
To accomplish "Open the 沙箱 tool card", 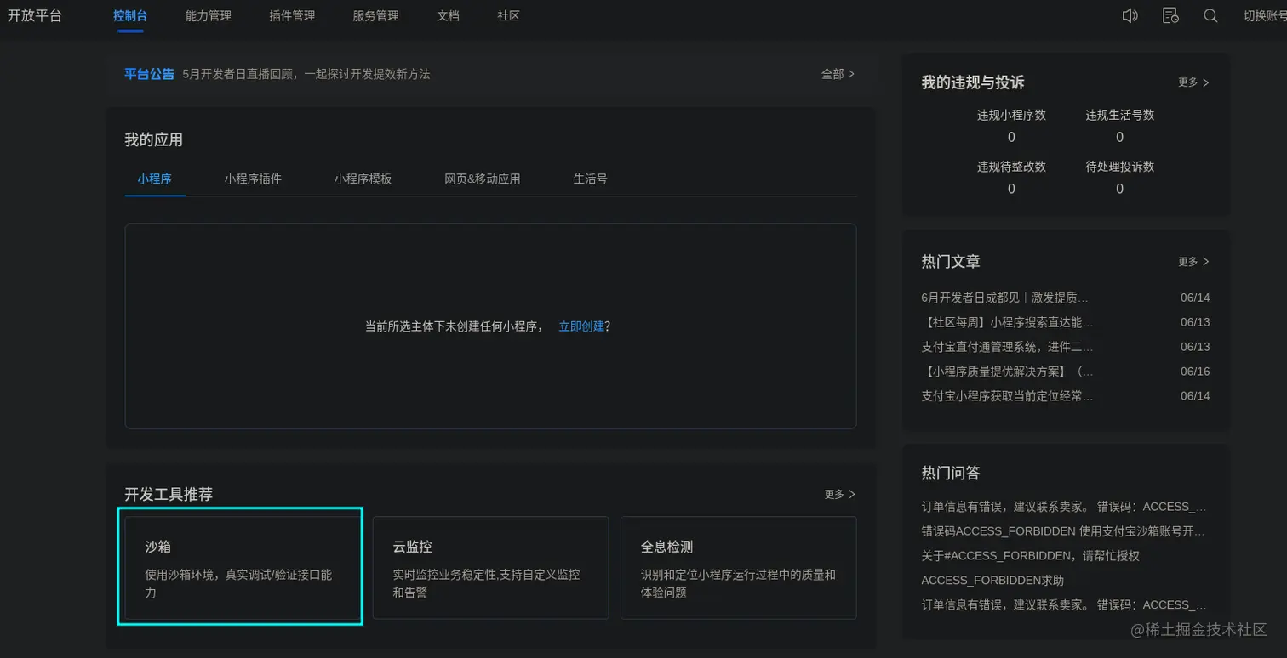I will (241, 567).
